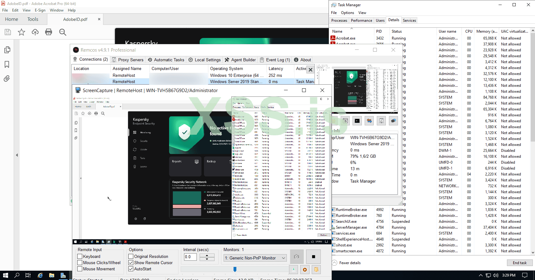
Task: Launch Internet Explorer from the taskbar
Action: pyautogui.click(x=40, y=275)
